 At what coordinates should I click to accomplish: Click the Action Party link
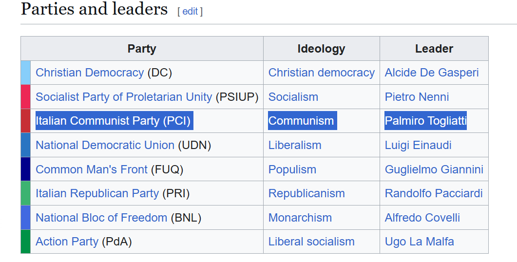coord(67,242)
